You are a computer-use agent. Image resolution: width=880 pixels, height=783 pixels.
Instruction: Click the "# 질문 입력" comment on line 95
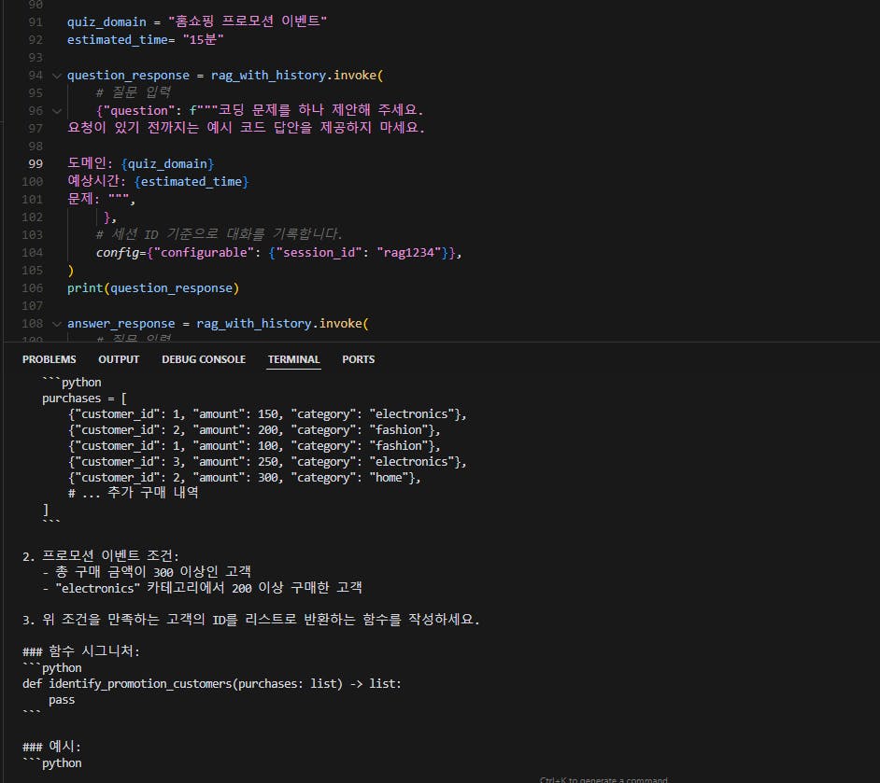[x=134, y=92]
